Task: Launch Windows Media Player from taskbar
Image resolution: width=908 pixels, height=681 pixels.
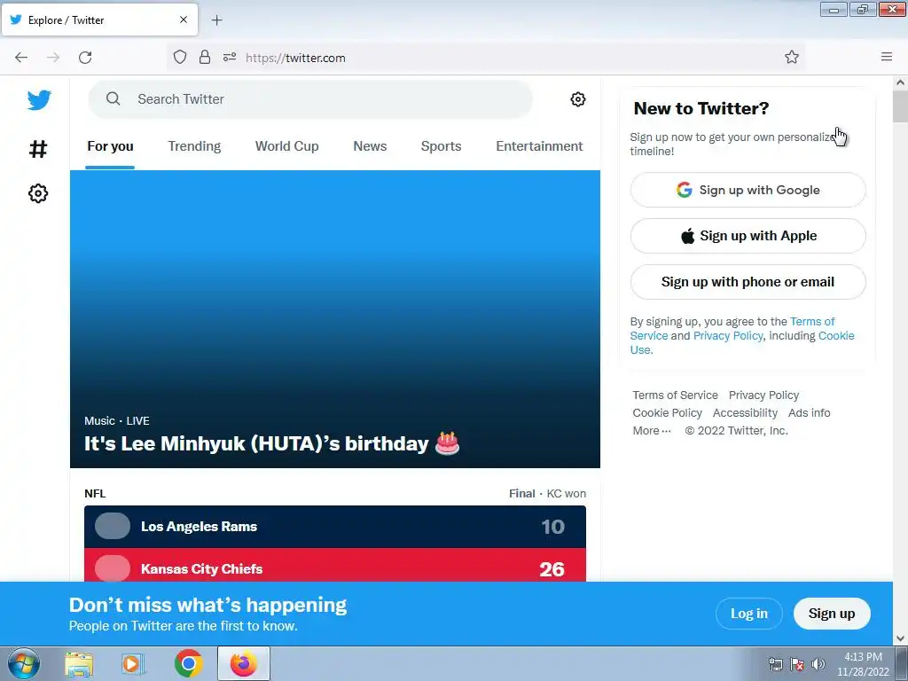Action: (133, 663)
